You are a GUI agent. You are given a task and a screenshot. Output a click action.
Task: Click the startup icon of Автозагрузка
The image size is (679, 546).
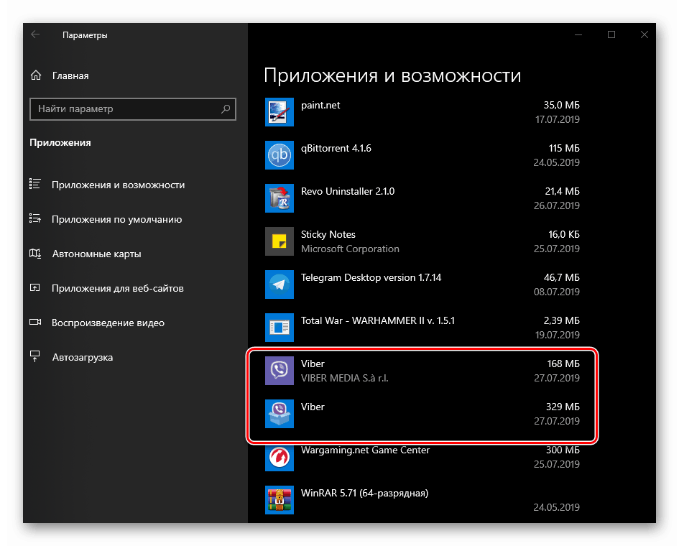(x=35, y=356)
